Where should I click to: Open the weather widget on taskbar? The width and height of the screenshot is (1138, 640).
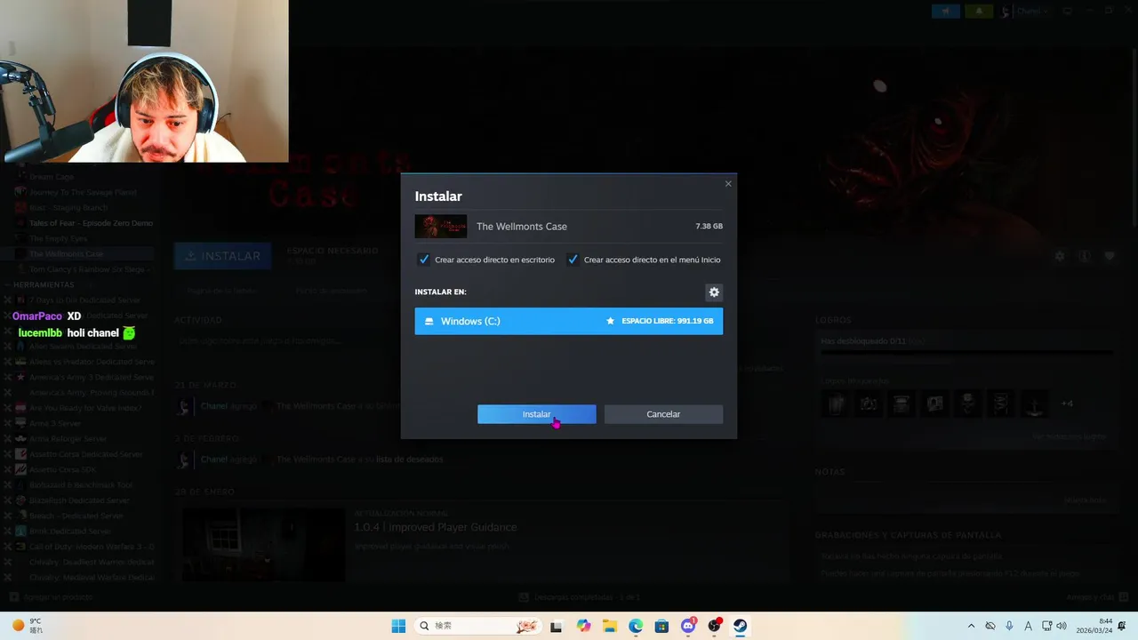[x=28, y=626]
